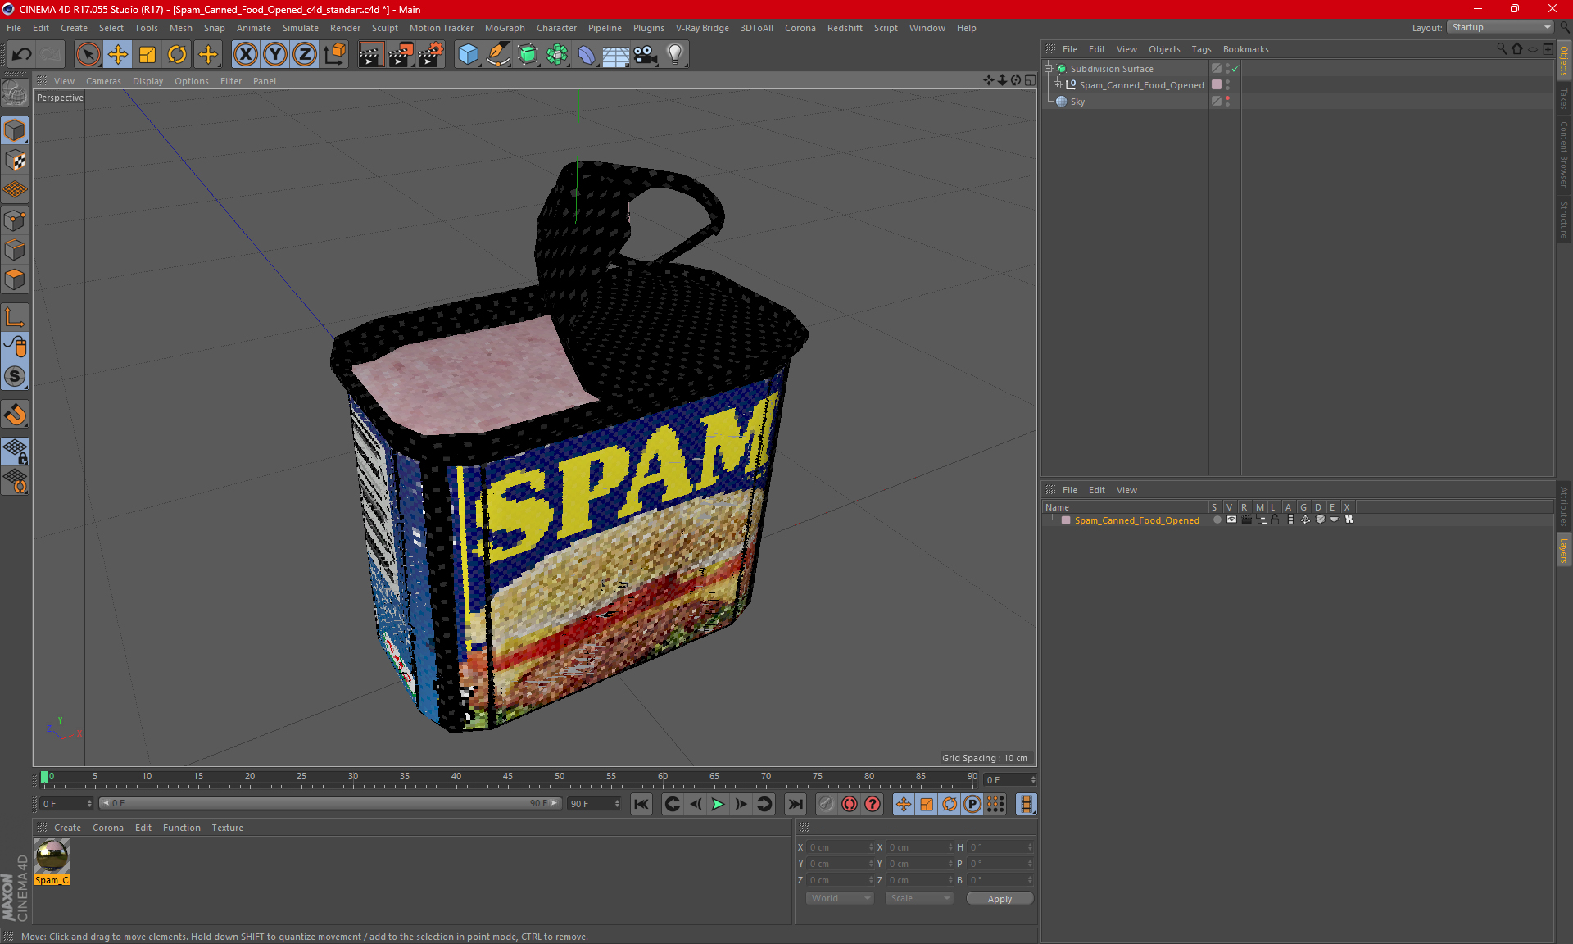
Task: Play the animation forward
Action: coord(718,804)
